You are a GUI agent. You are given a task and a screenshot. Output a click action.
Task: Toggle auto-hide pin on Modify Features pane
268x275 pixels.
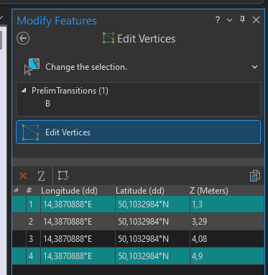coord(242,19)
